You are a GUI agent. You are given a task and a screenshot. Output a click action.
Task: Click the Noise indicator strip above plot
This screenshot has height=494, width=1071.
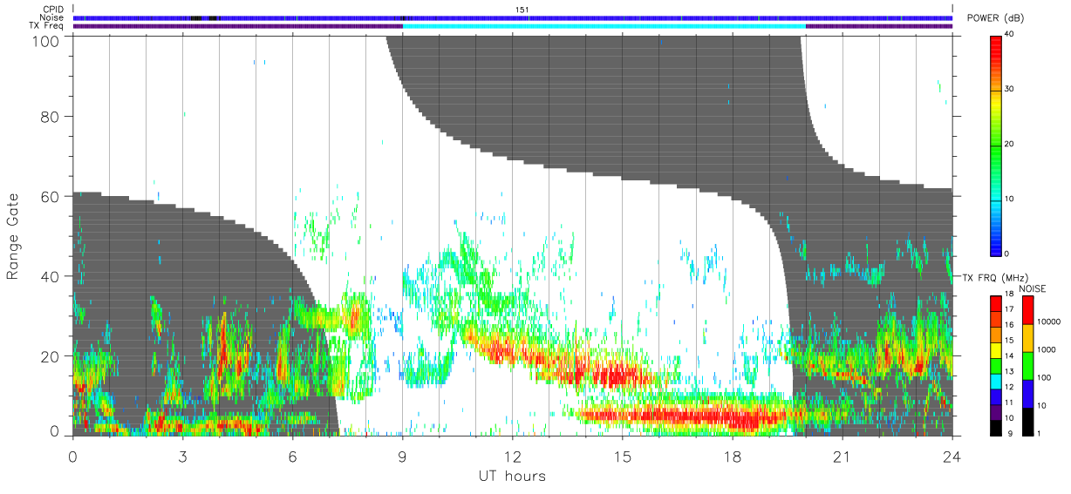[512, 17]
